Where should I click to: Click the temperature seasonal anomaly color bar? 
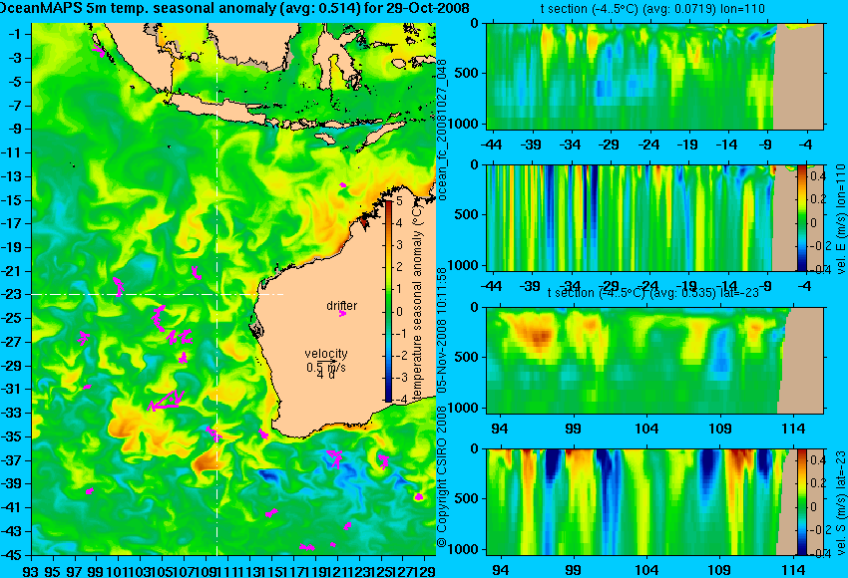pos(388,300)
